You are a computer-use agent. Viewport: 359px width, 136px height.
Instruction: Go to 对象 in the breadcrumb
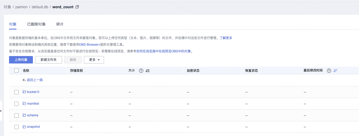pos(7,7)
